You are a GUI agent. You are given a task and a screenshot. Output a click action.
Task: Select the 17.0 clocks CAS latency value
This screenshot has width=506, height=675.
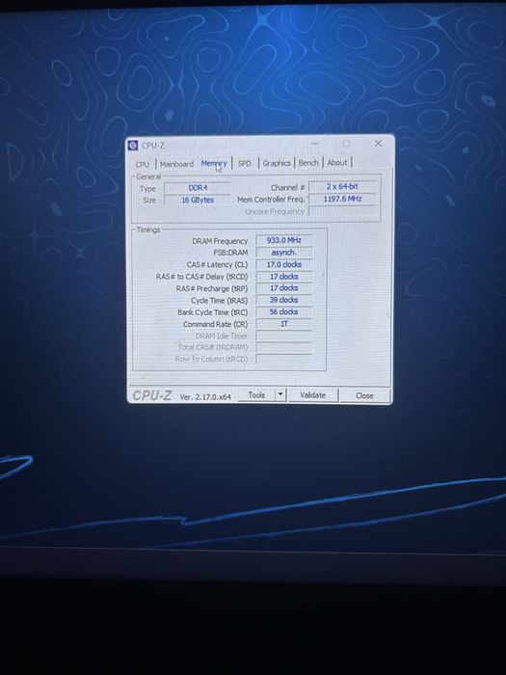pyautogui.click(x=284, y=264)
